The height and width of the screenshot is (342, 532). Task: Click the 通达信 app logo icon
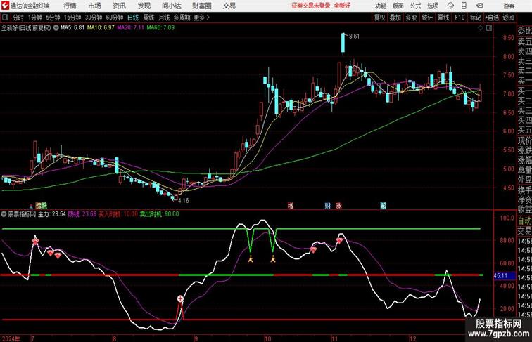pos(5,6)
